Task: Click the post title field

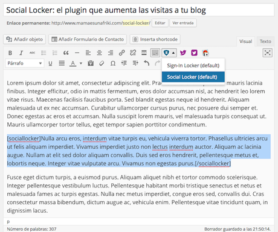Action: pyautogui.click(x=139, y=10)
